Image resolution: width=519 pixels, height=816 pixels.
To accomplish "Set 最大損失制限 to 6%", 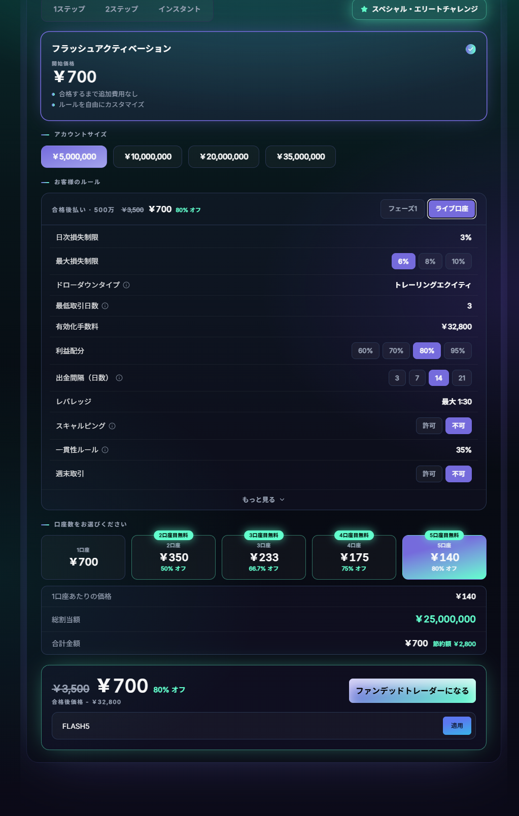I will coord(403,262).
